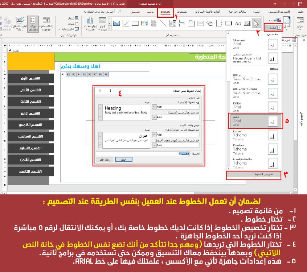Switch to the Arrange (ترتيب) tab

click(150, 12)
